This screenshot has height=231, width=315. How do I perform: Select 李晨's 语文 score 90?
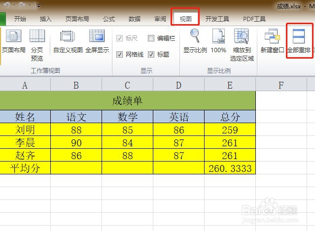[76, 142]
